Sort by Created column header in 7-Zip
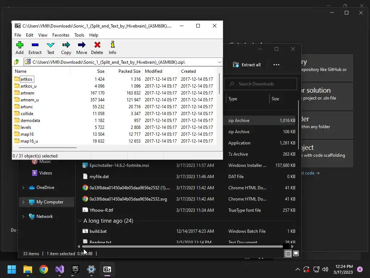370x278 pixels. [197, 71]
